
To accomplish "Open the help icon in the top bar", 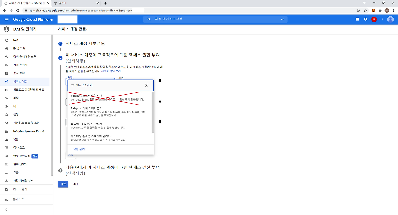I will [365, 19].
